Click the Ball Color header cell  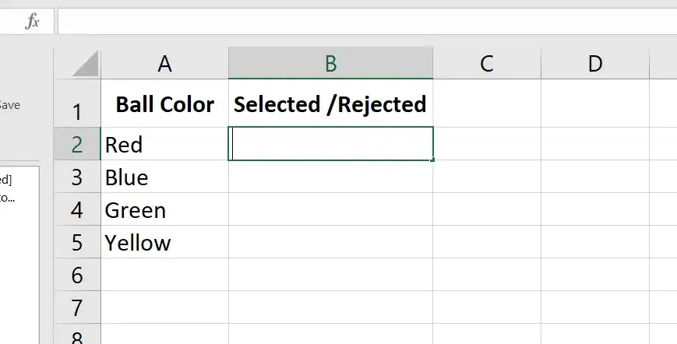pyautogui.click(x=164, y=104)
